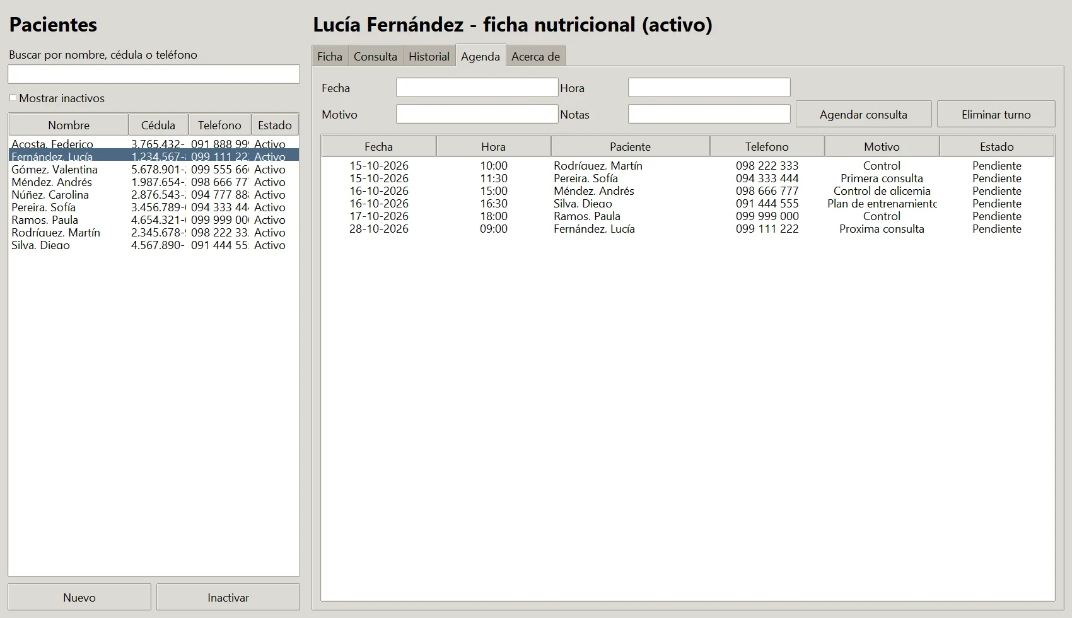Open the Historial tab
This screenshot has width=1072, height=618.
tap(429, 56)
